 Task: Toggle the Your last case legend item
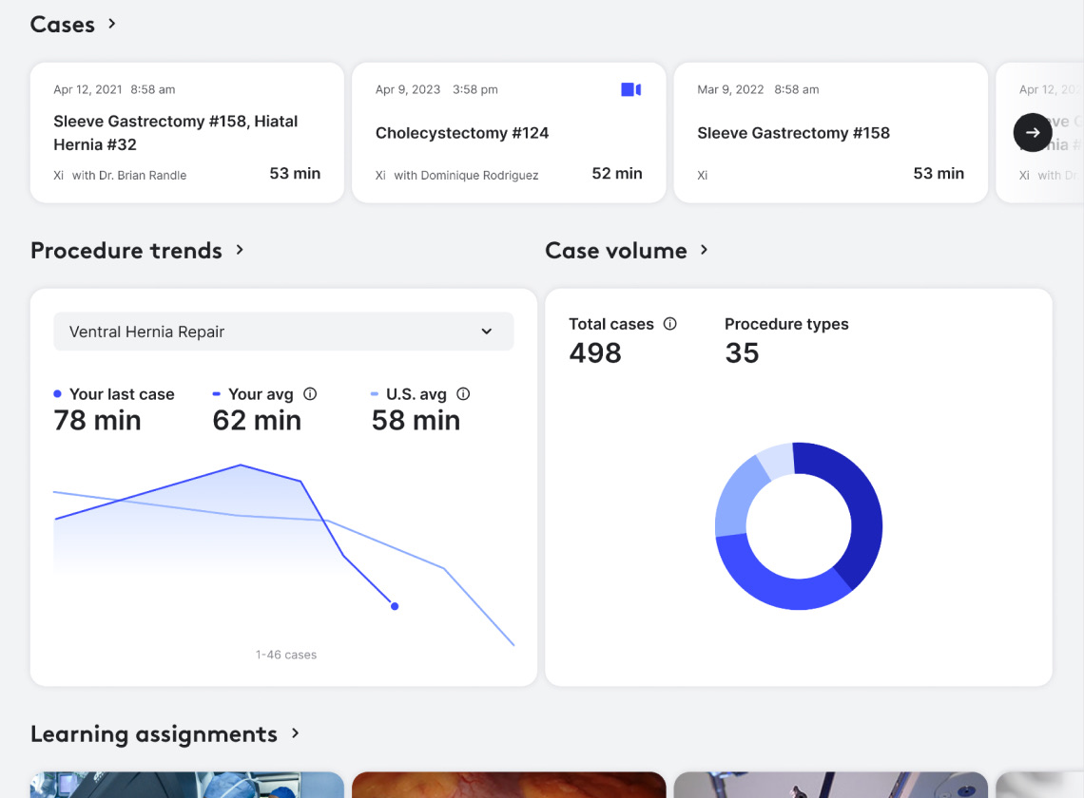(114, 393)
